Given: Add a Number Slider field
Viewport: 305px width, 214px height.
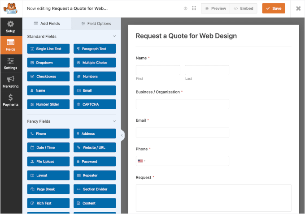Looking at the screenshot, I should tap(48, 104).
